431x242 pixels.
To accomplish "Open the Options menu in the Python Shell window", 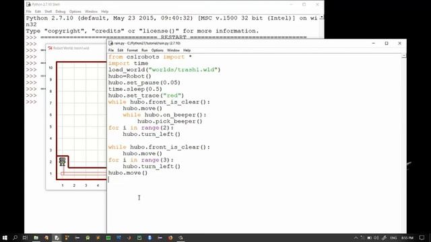I will pyautogui.click(x=75, y=11).
